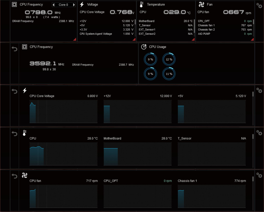Viewport: 264px width, 212px height.
Task: Click the MotherBoard temperature graph
Action: coord(138,154)
